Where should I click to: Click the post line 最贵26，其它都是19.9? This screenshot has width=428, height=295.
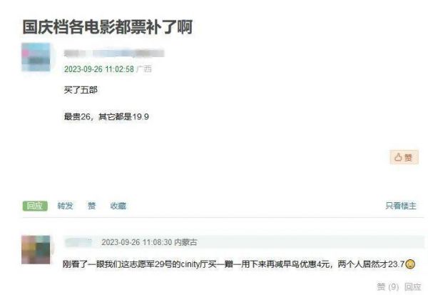[x=106, y=116]
